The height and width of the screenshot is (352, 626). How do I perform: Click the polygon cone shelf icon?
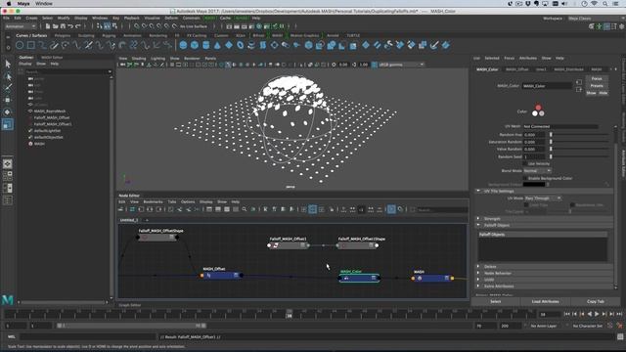217,45
